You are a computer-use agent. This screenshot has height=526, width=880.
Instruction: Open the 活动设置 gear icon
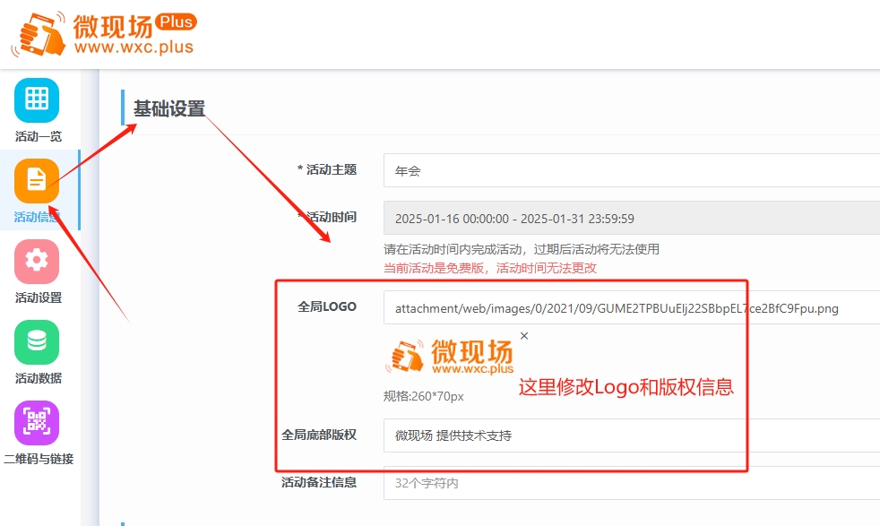point(36,263)
